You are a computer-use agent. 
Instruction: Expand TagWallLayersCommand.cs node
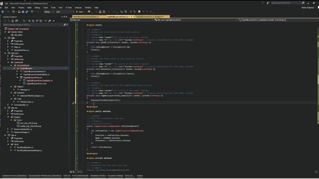click(17, 72)
